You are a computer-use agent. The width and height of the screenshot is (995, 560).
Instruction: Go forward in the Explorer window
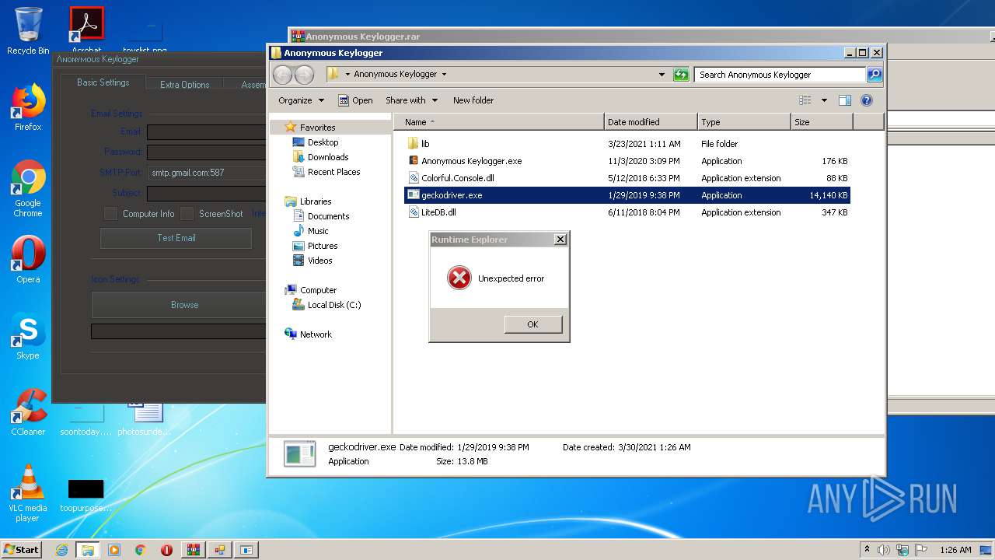(x=304, y=75)
